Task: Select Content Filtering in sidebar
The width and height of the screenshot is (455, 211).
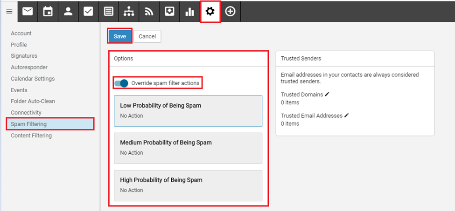Action: point(31,136)
